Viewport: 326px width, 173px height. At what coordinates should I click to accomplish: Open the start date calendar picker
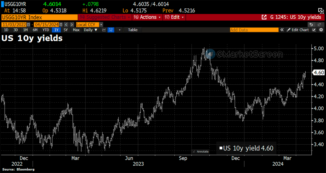[29, 24]
